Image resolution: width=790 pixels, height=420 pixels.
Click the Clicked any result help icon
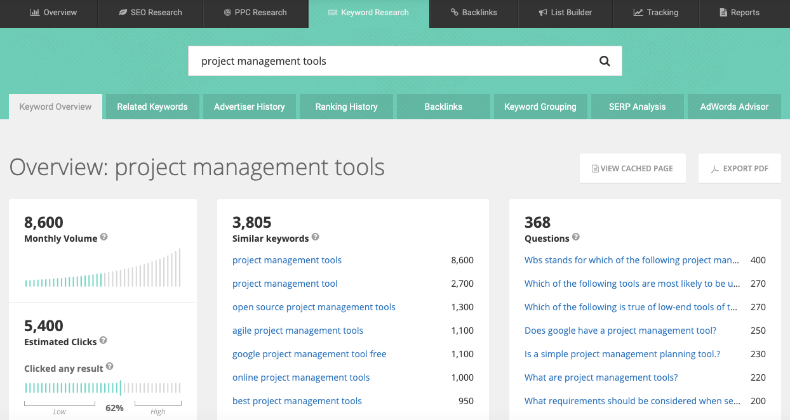coord(110,367)
